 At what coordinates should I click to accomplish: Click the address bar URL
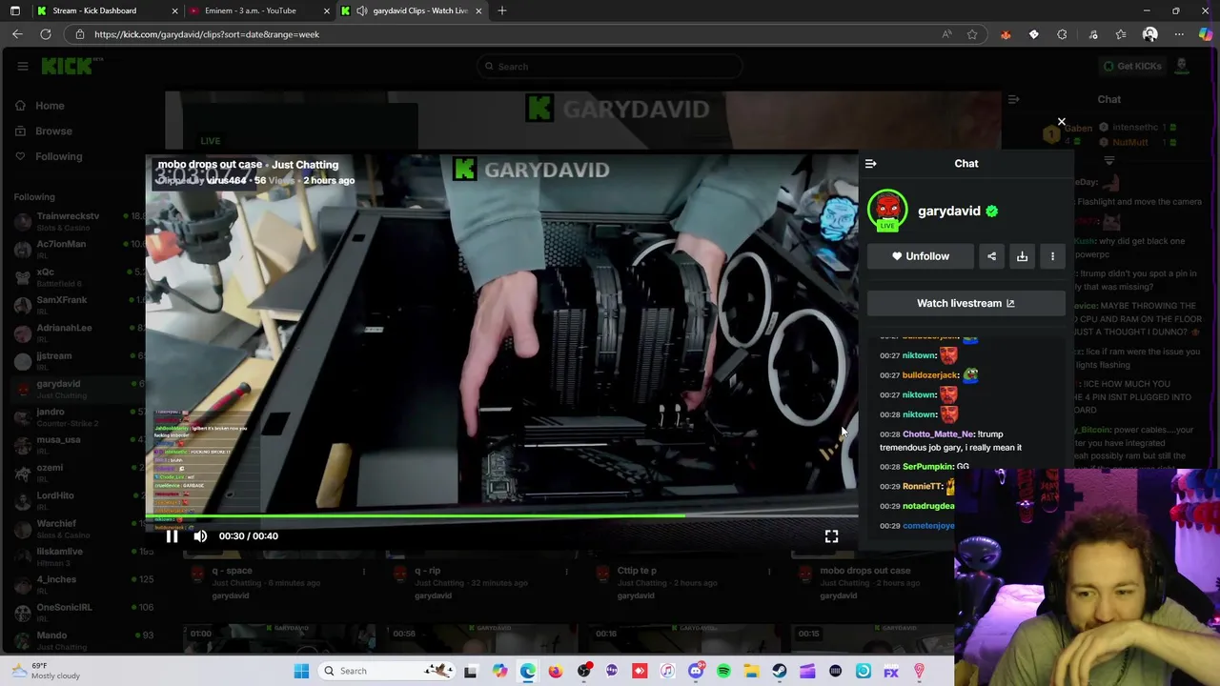pos(207,34)
